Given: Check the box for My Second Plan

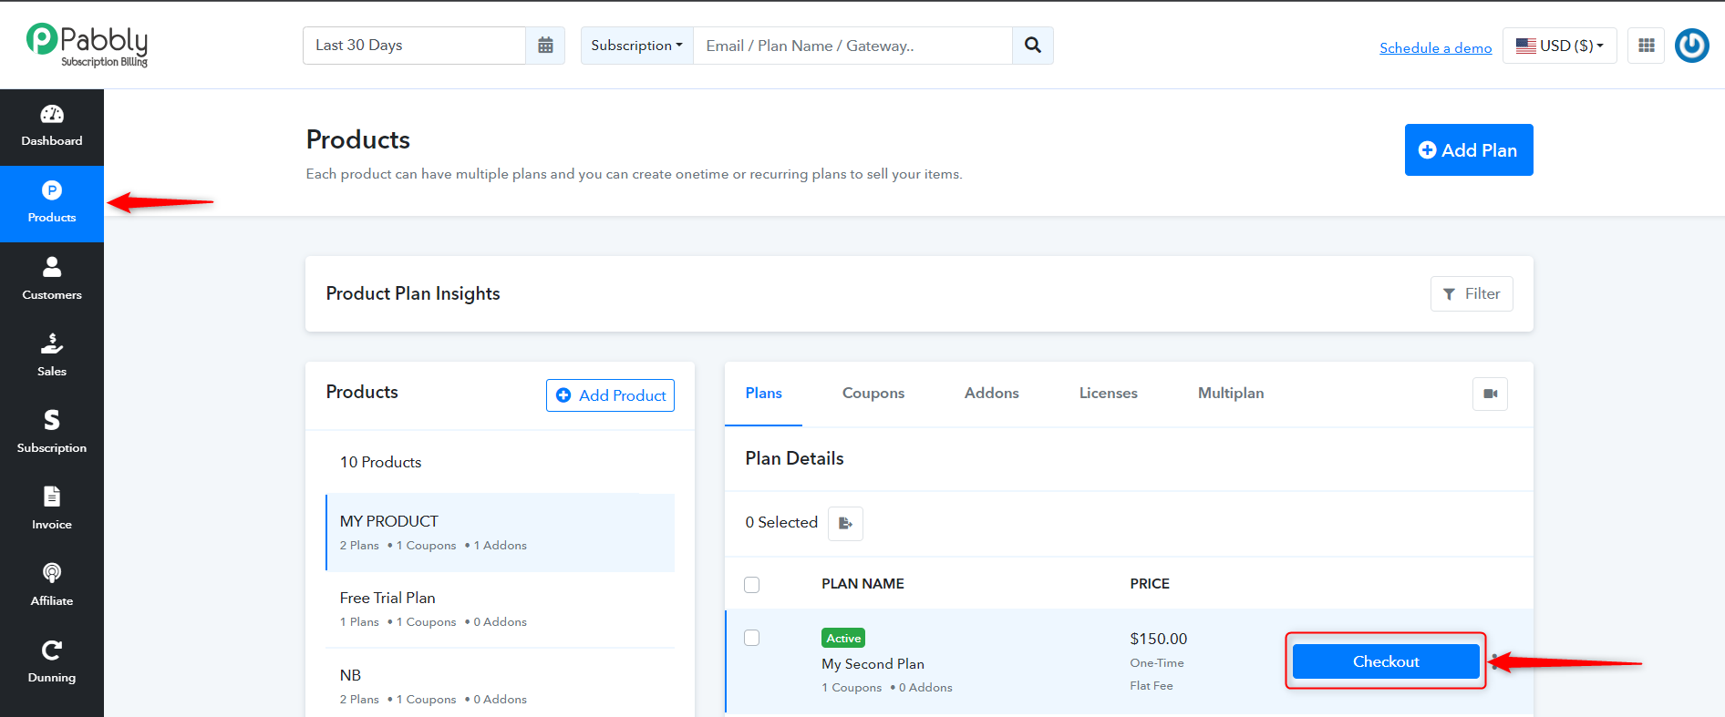Looking at the screenshot, I should [x=752, y=638].
